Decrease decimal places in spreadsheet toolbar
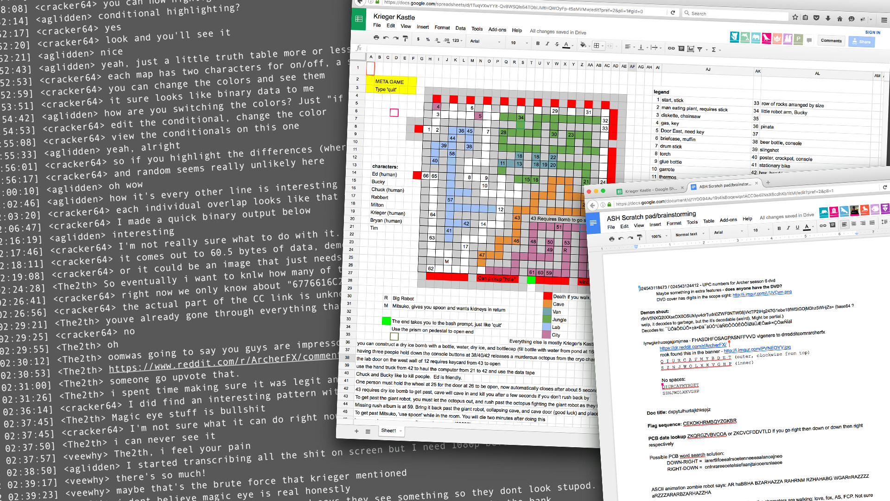This screenshot has width=890, height=501. tap(438, 40)
